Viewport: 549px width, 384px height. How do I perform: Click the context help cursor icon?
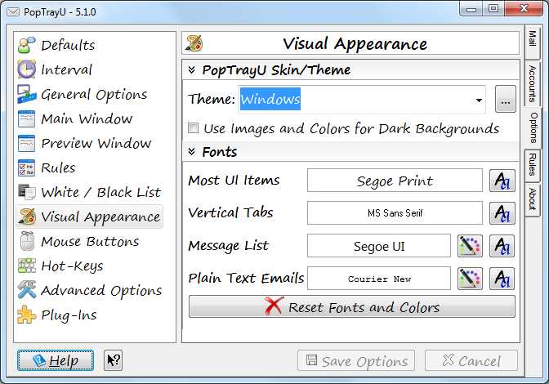coord(113,360)
